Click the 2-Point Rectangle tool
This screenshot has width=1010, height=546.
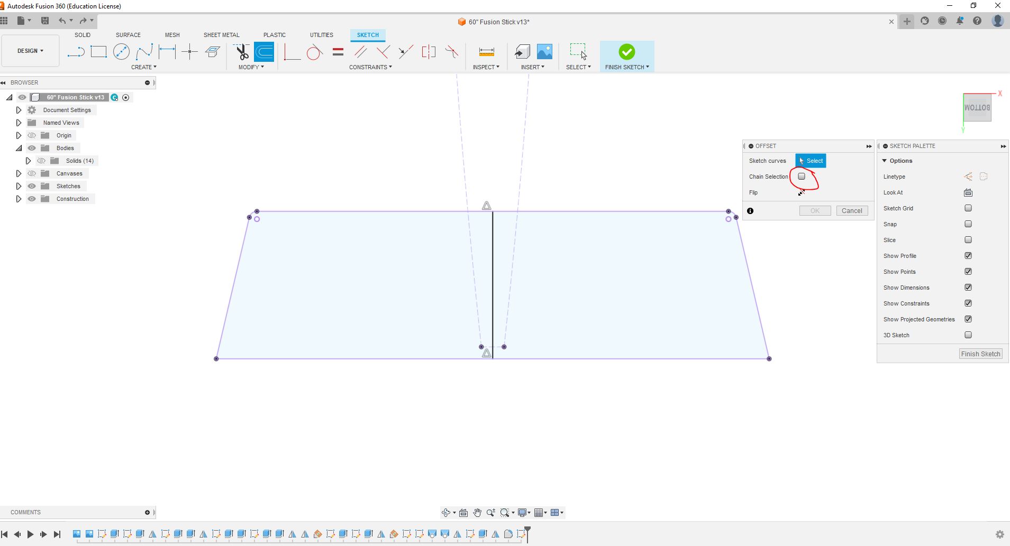tap(98, 52)
